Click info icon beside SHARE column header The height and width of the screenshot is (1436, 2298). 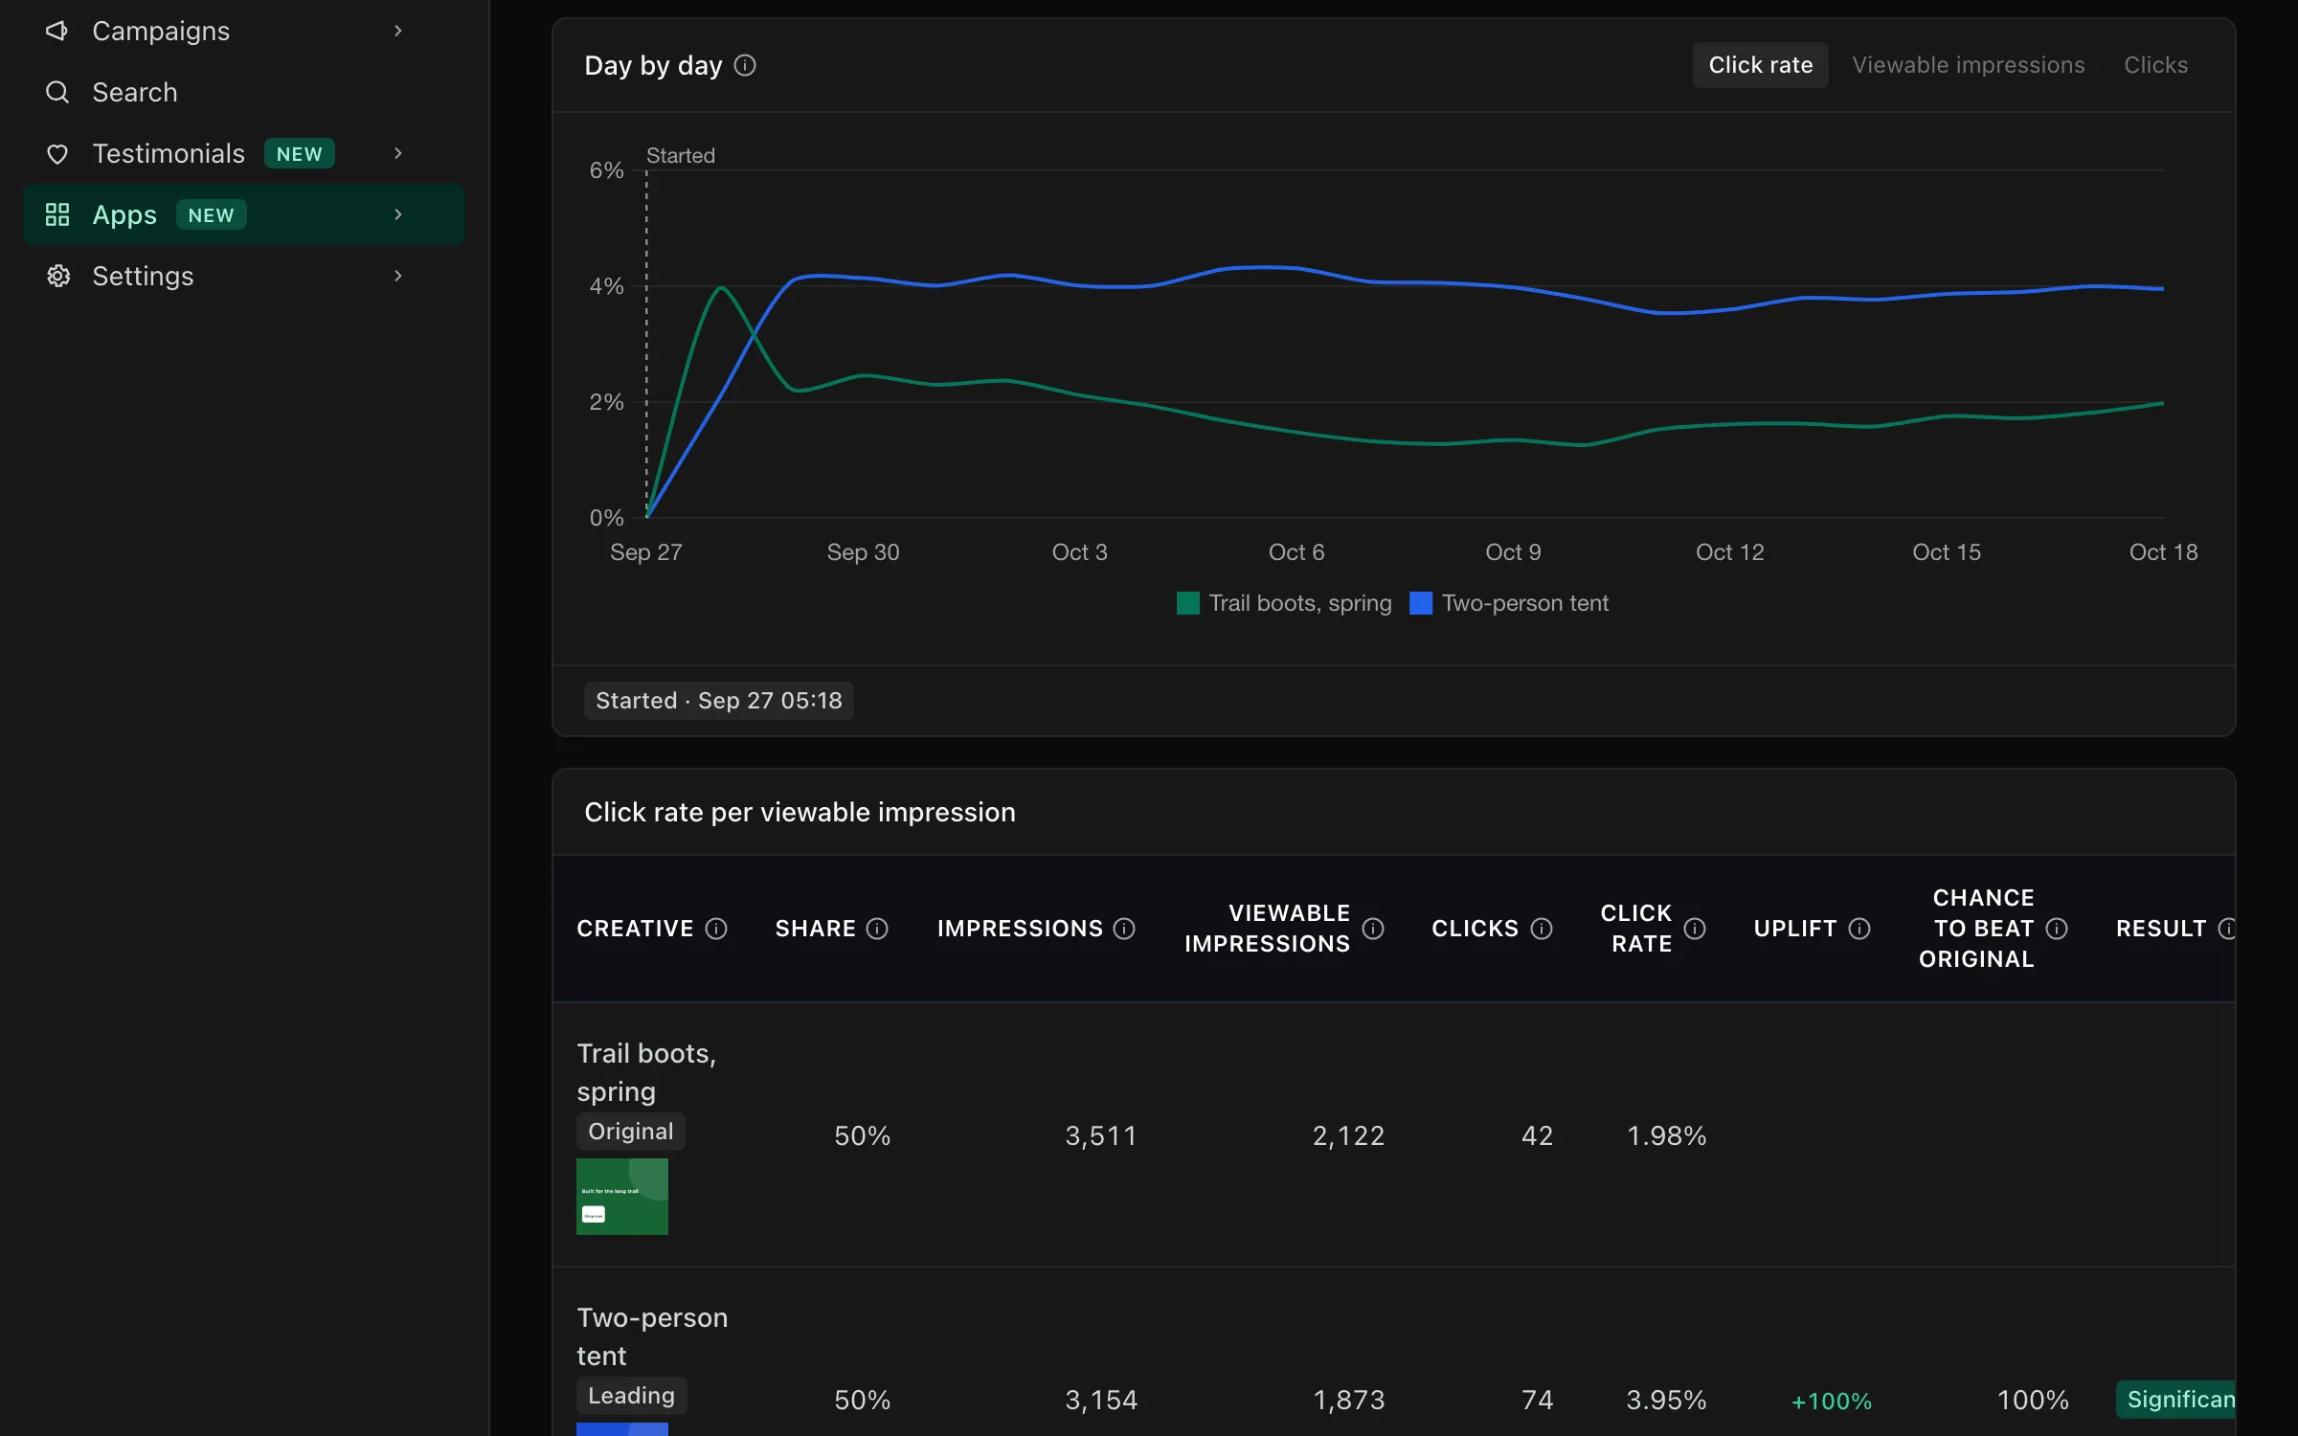[x=877, y=929]
